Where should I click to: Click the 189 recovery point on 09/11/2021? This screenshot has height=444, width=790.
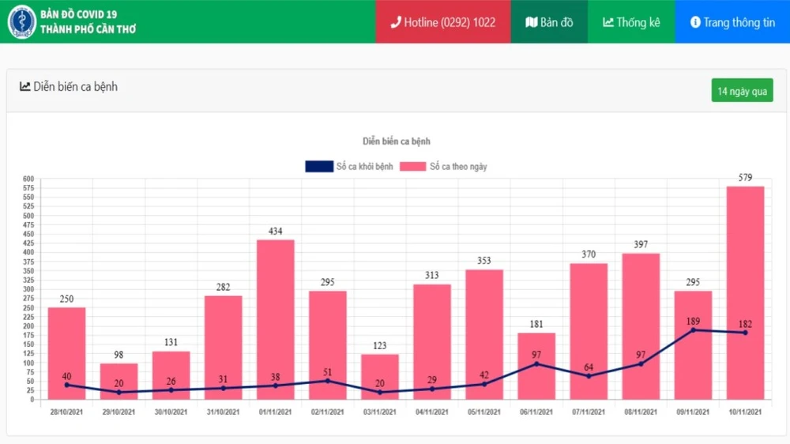(x=694, y=330)
